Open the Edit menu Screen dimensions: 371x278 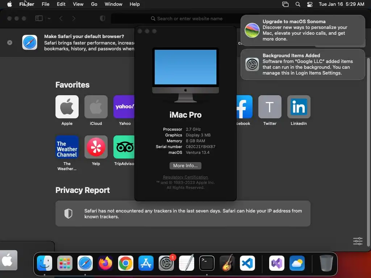click(61, 4)
